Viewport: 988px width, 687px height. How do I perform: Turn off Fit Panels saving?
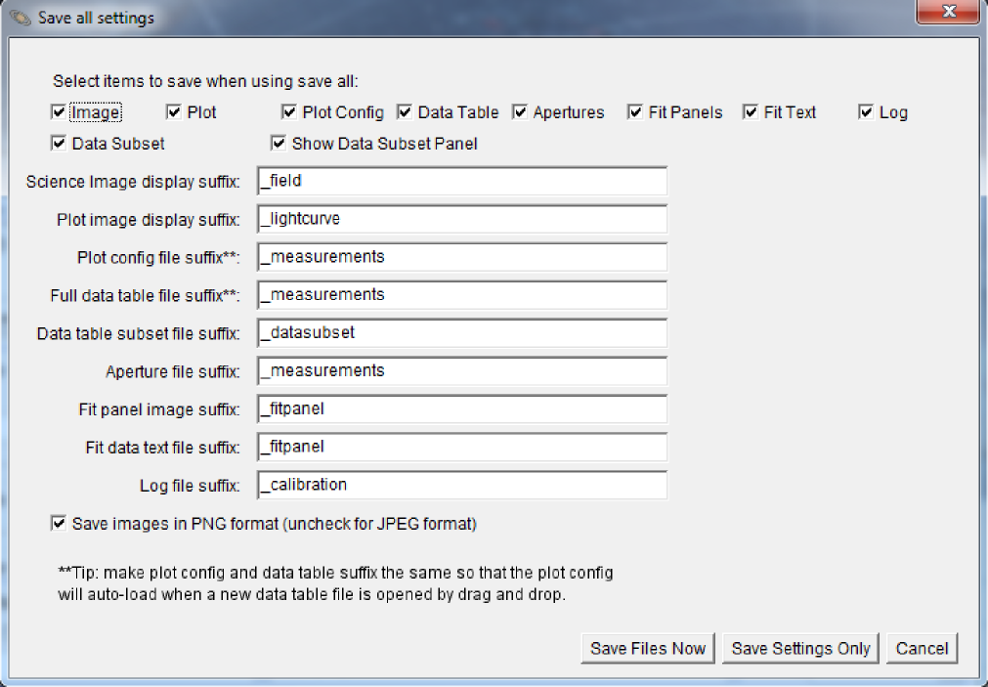point(635,112)
